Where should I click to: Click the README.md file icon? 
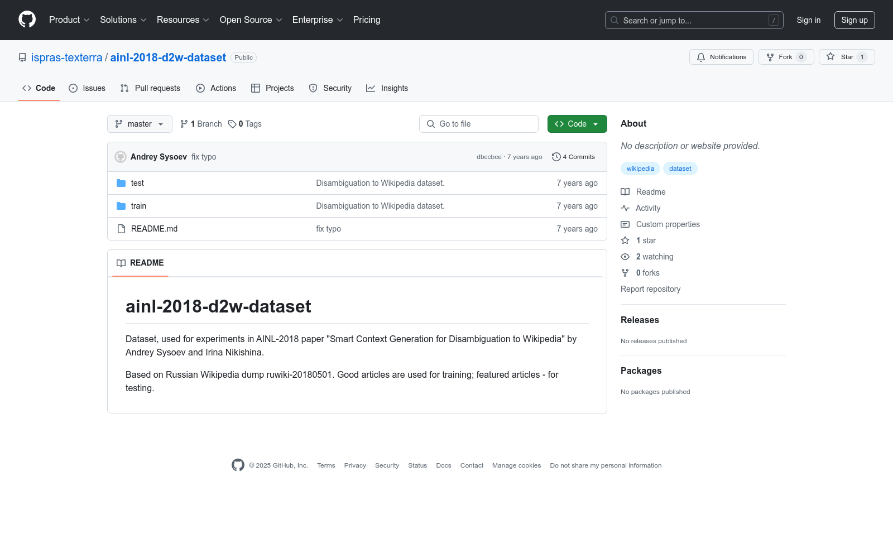coord(121,229)
